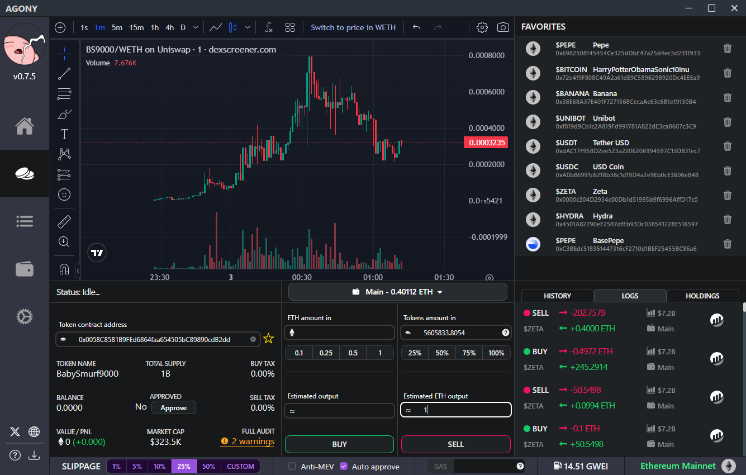Undo the last chart action
The image size is (746, 475).
416,27
